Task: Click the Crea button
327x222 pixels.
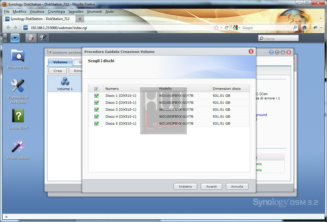Action: tap(58, 71)
